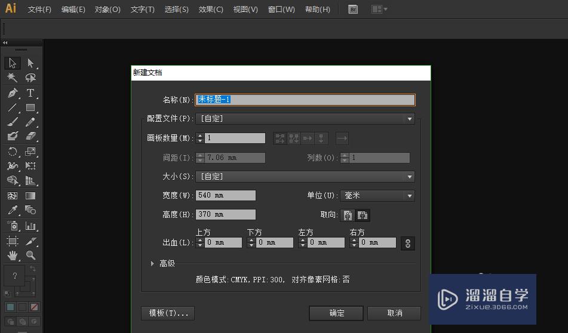Open the 窗口(W) menu
Image resolution: width=568 pixels, height=333 pixels.
pyautogui.click(x=281, y=10)
